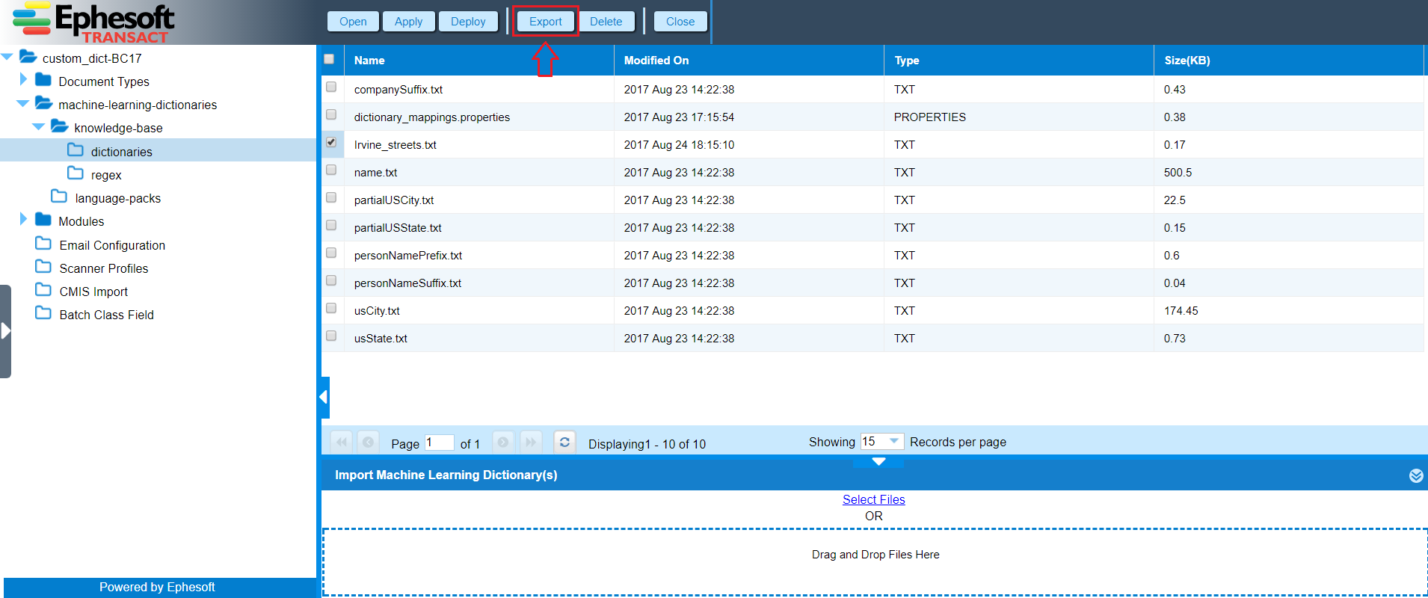Click the dictionary_mappings.properties file name
Viewport: 1428px width, 598px height.
(x=432, y=117)
